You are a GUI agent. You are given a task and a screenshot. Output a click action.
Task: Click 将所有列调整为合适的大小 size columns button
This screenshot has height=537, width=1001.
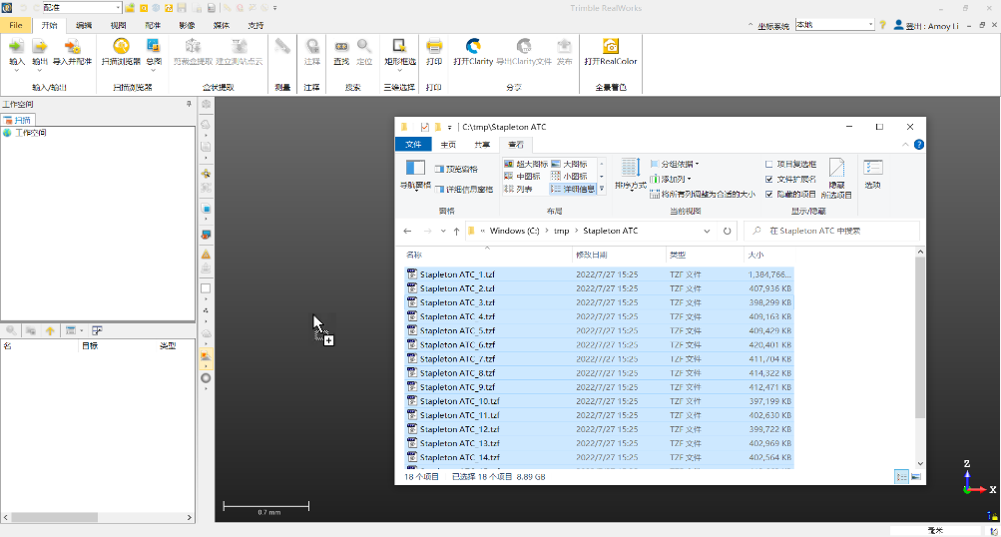(x=703, y=194)
